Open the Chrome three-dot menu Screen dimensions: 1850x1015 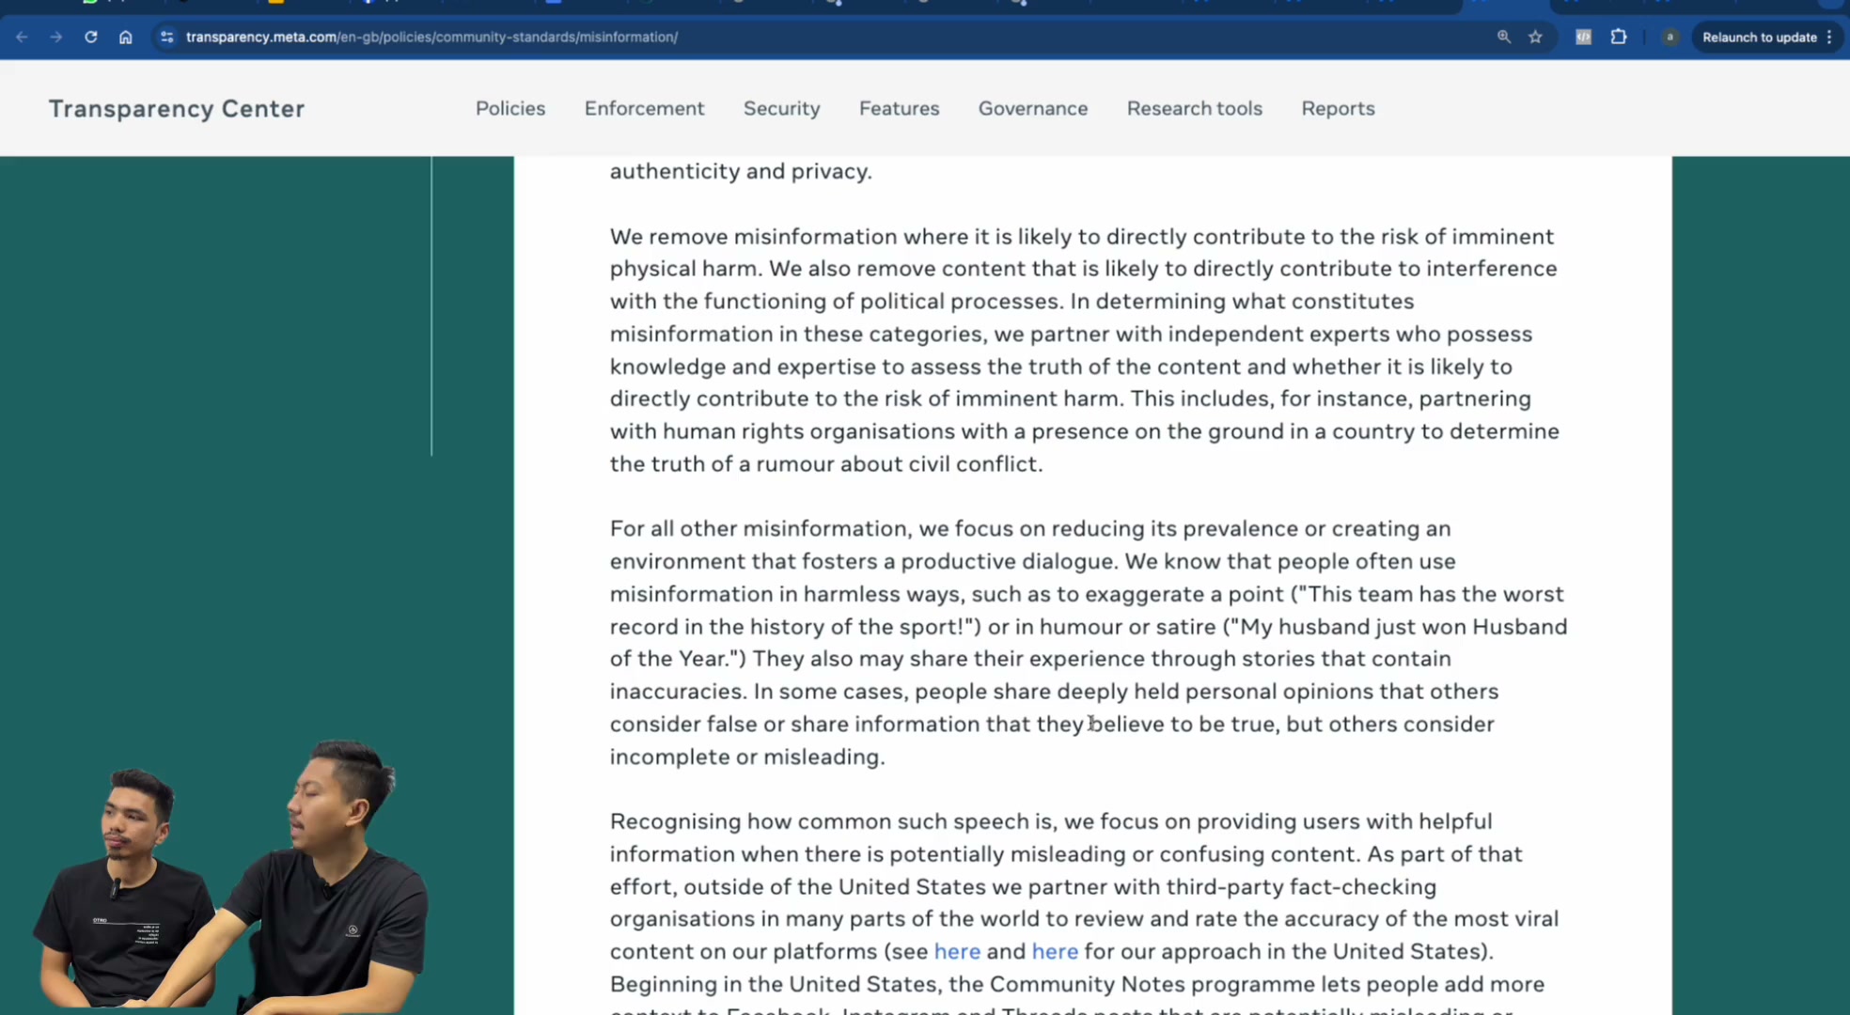(1829, 37)
